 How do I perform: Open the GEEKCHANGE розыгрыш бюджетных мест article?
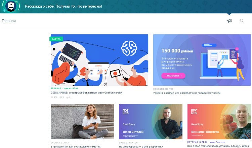pos(86,93)
